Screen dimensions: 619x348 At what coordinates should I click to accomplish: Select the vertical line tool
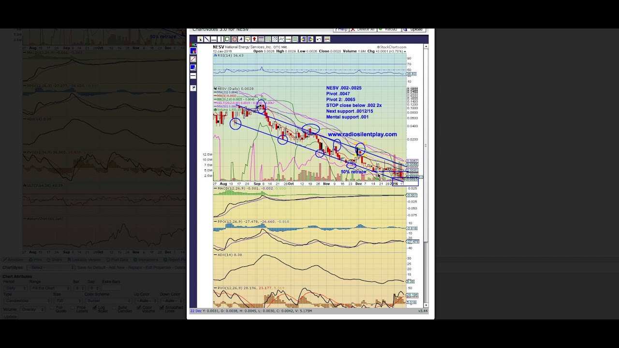(221, 39)
